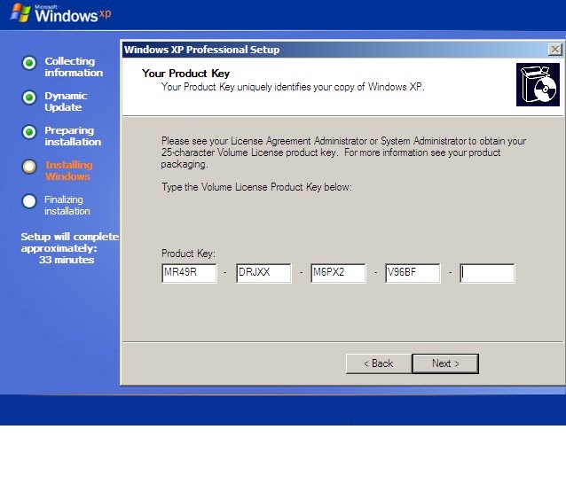Click the "Product Key:" label
Image resolution: width=566 pixels, height=492 pixels.
pyautogui.click(x=188, y=254)
